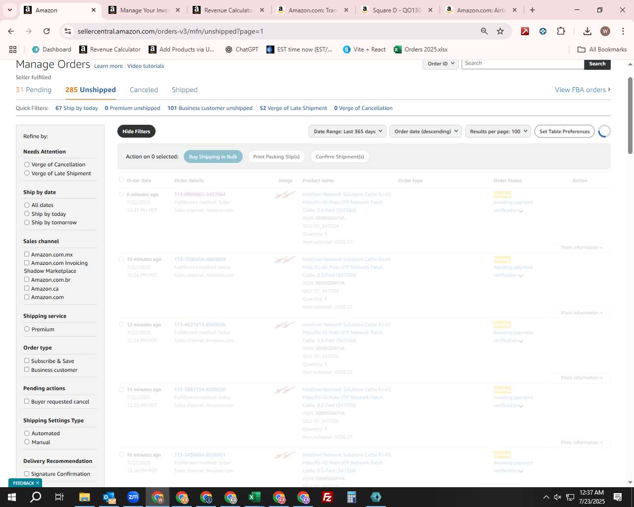Open View FBA orders link
Screen dimensions: 634x507
tap(582, 90)
